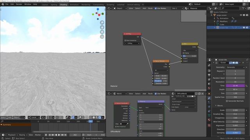Adjust the Fac slider on the Mix node

(x=189, y=56)
